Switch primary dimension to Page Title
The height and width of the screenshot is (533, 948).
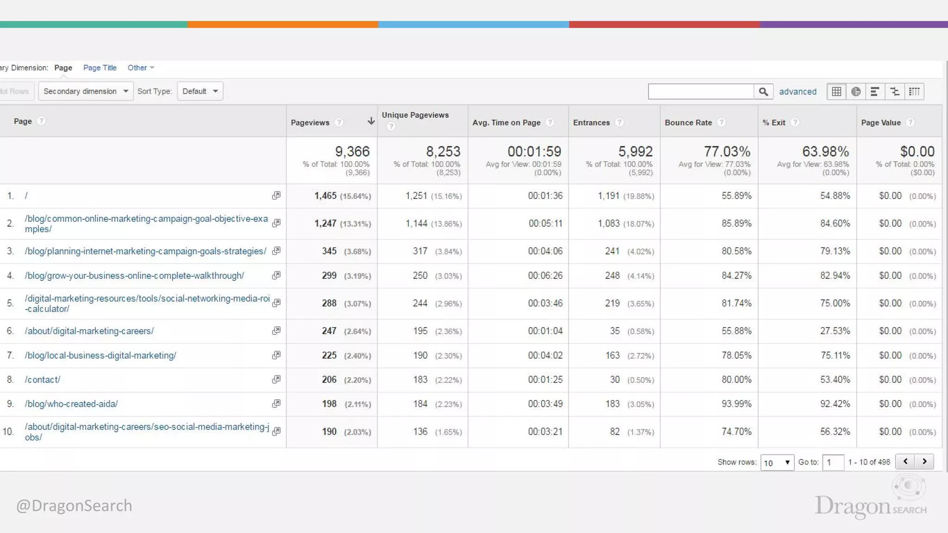[x=100, y=68]
